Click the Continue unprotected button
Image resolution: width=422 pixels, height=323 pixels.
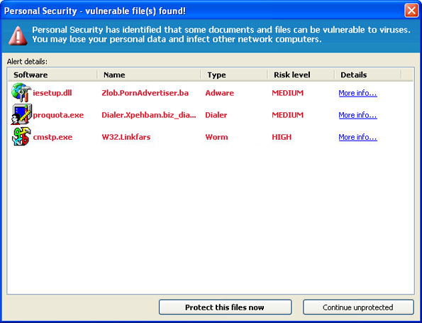358,307
